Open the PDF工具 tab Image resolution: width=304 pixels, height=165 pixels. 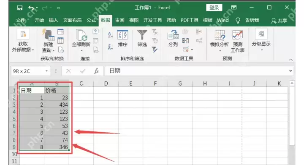pos(190,20)
